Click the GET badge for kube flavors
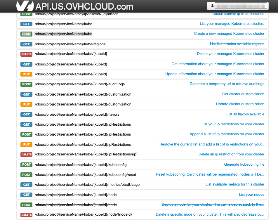Image resolution: width=278 pixels, height=220 pixels. tap(26, 115)
